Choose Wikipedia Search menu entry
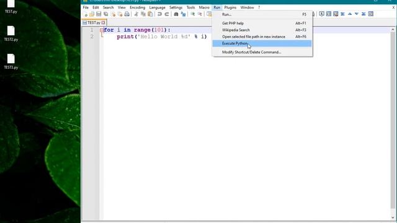Screen dimensions: 397x223 click(x=262, y=30)
